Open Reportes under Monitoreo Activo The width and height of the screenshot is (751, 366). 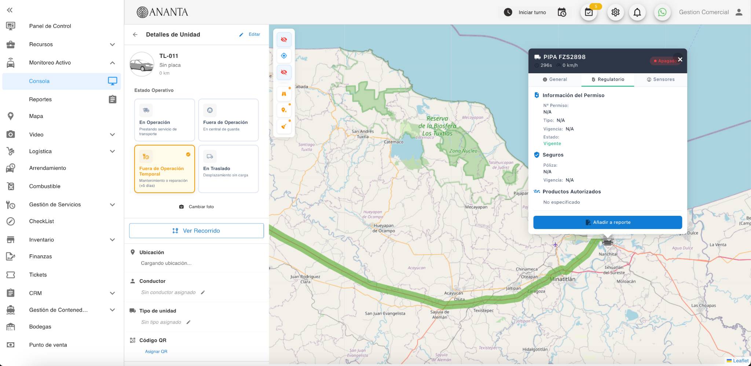(40, 99)
